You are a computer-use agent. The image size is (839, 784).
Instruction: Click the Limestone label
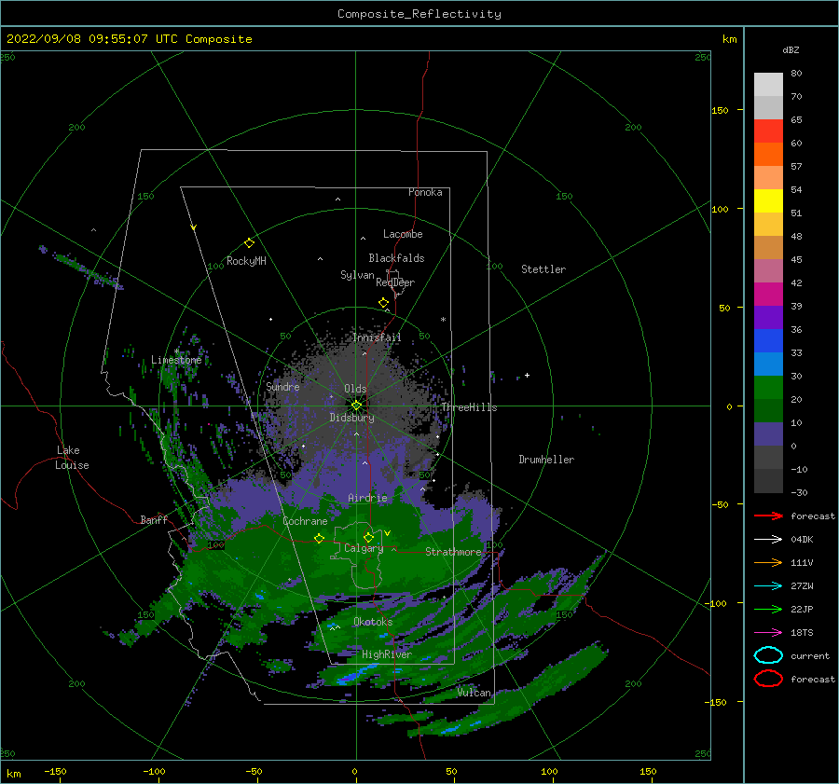point(176,360)
